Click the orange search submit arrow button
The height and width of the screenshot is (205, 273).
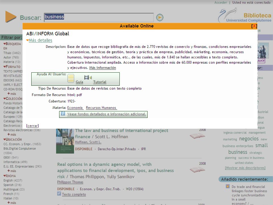160,17
